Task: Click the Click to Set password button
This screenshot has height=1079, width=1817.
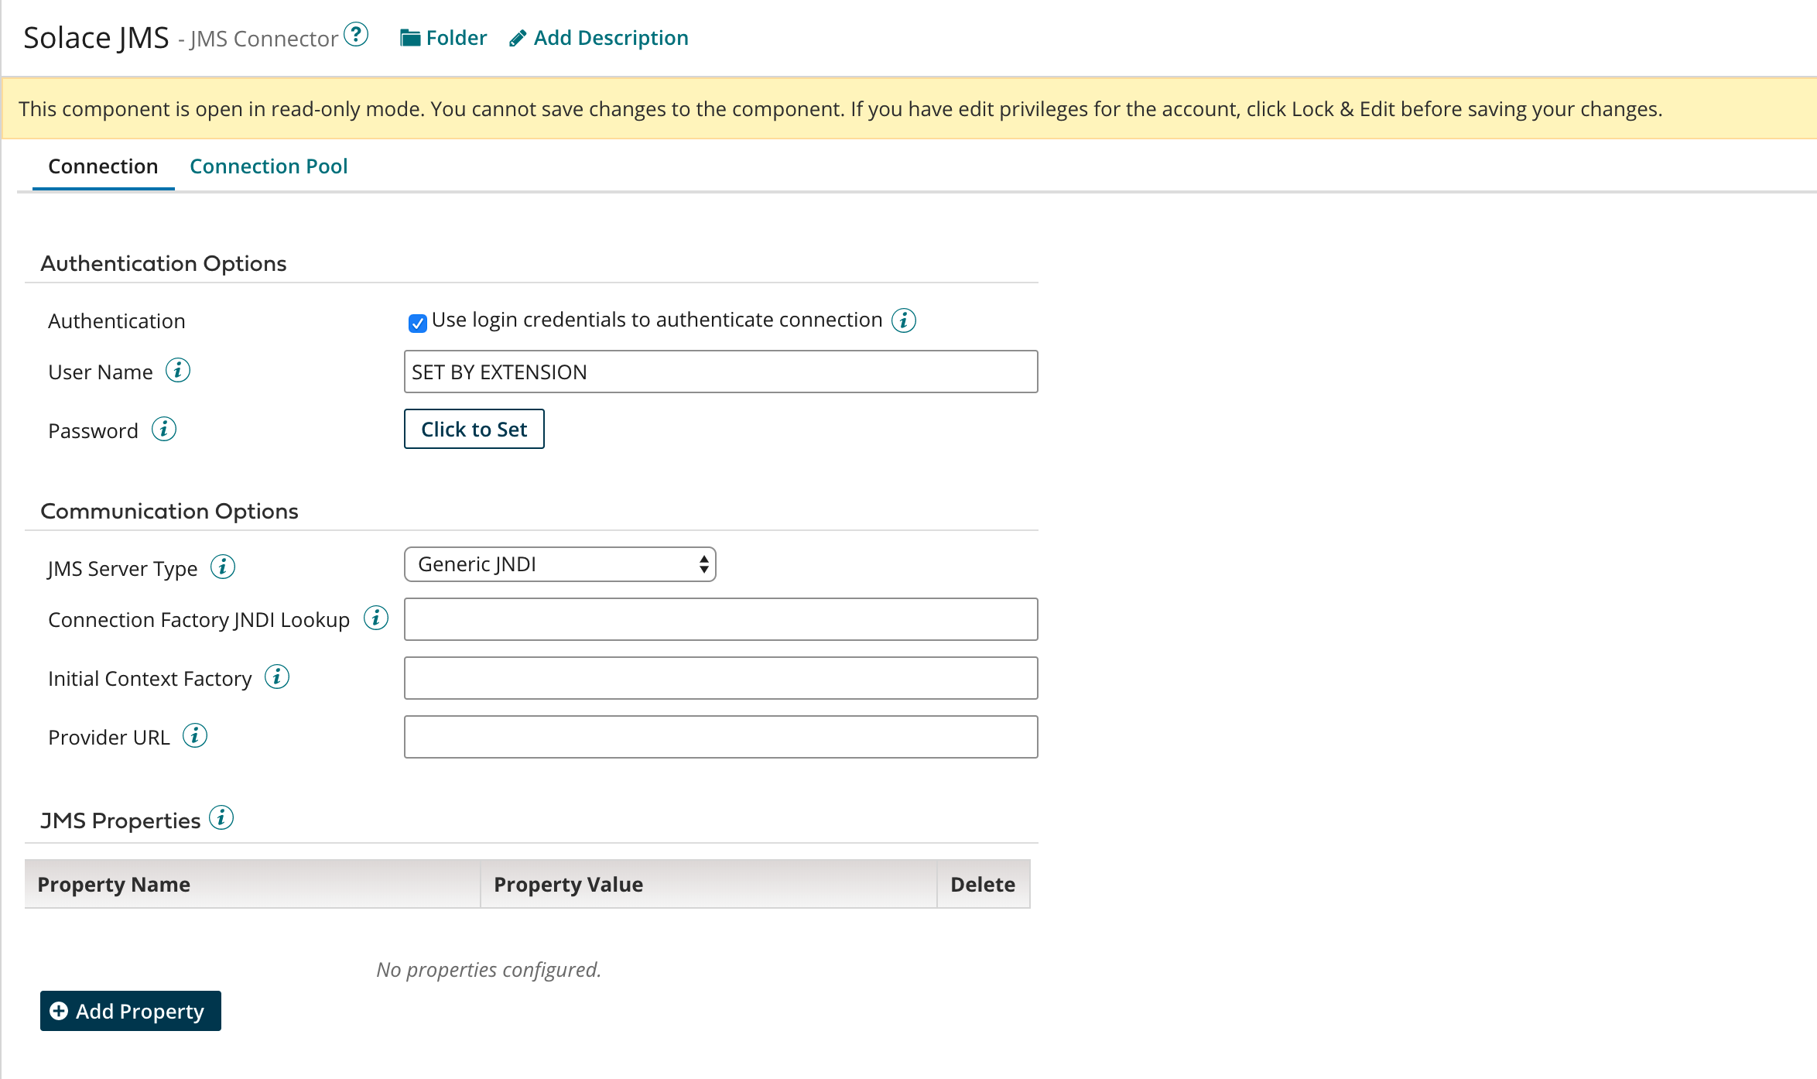Action: point(474,429)
